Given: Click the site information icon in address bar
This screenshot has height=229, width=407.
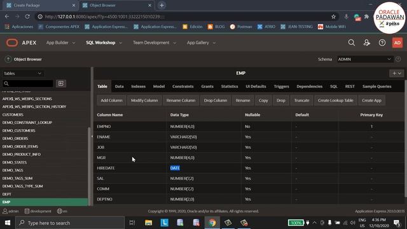Looking at the screenshot, I should (x=40, y=17).
